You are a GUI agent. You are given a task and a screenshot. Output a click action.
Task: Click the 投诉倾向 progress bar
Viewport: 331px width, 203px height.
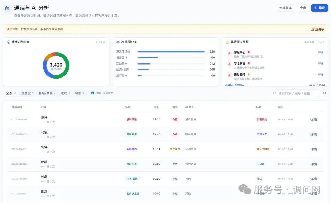click(x=171, y=76)
